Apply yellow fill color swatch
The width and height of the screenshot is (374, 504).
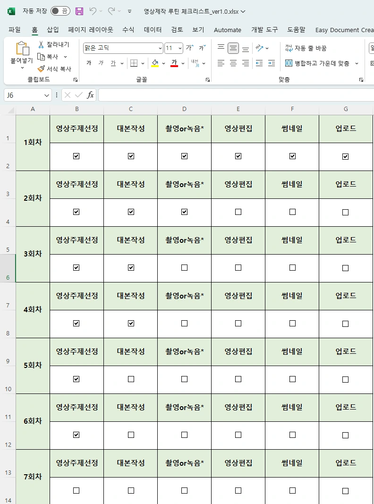(155, 63)
